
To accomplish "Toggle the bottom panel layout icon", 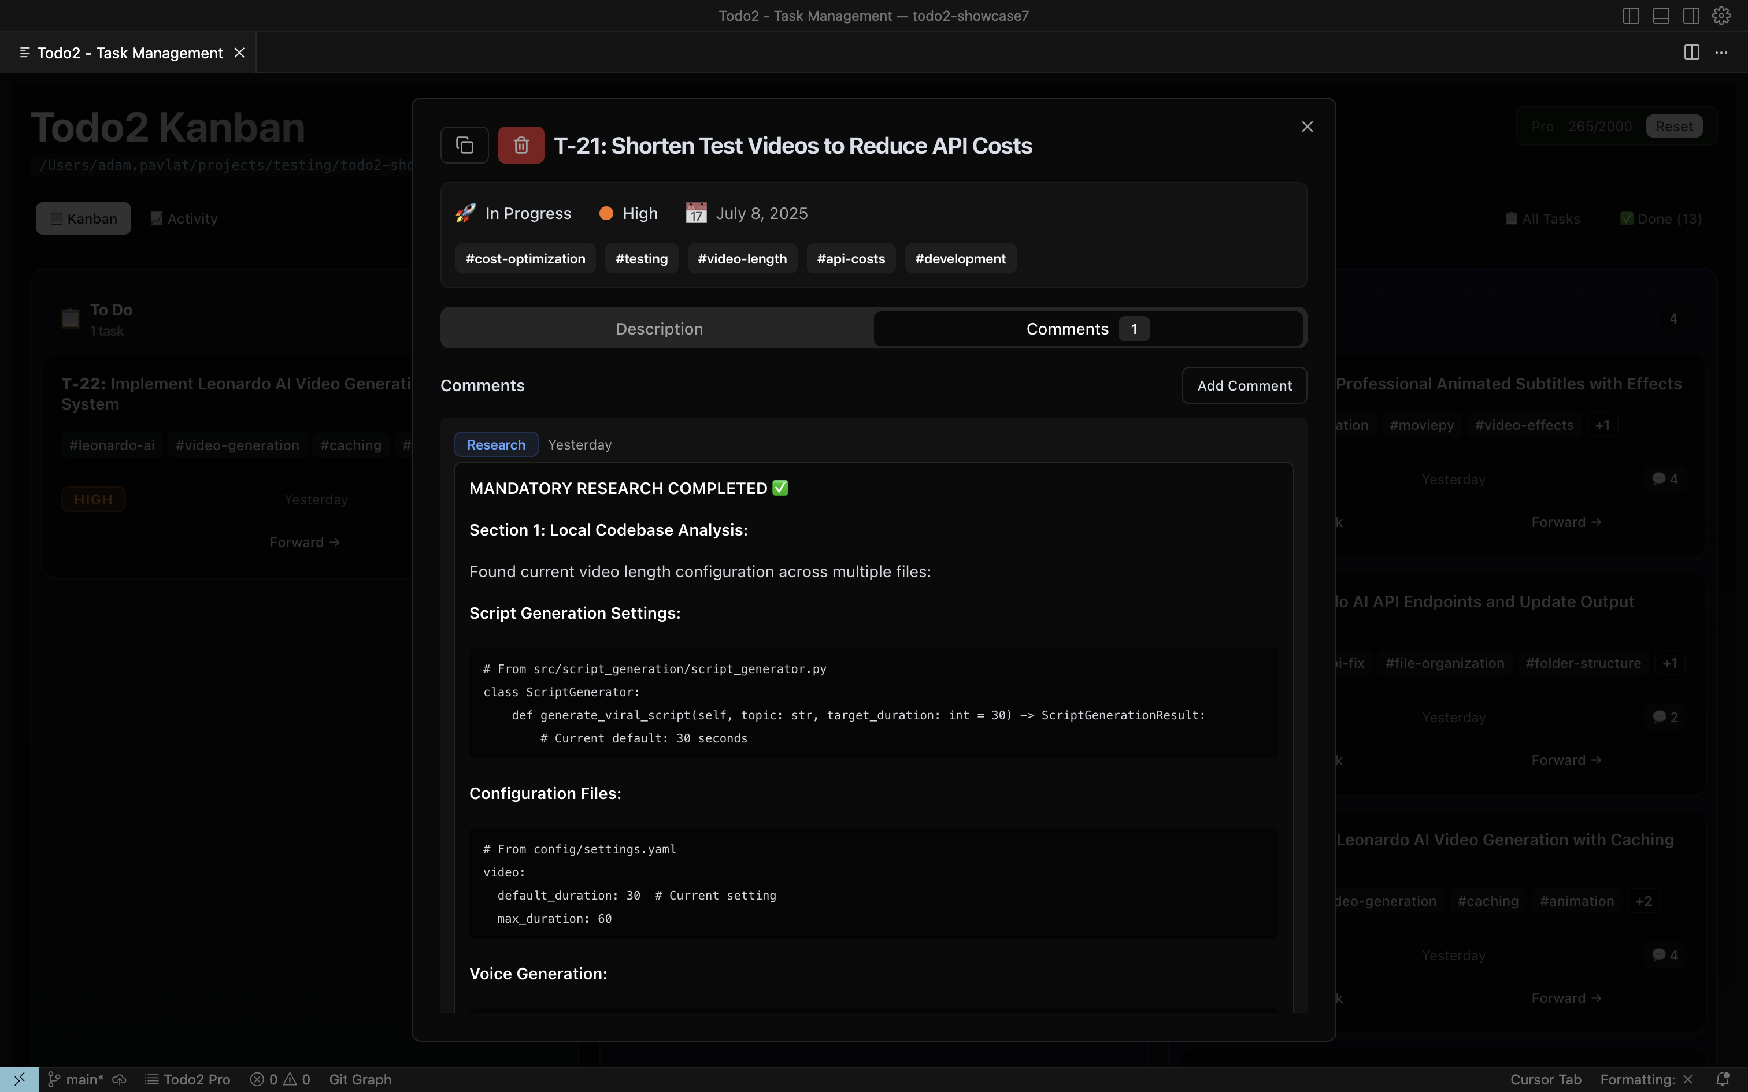I will coord(1661,16).
